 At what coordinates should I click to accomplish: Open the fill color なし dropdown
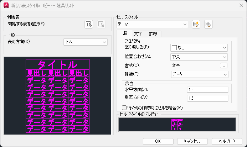click(x=199, y=47)
